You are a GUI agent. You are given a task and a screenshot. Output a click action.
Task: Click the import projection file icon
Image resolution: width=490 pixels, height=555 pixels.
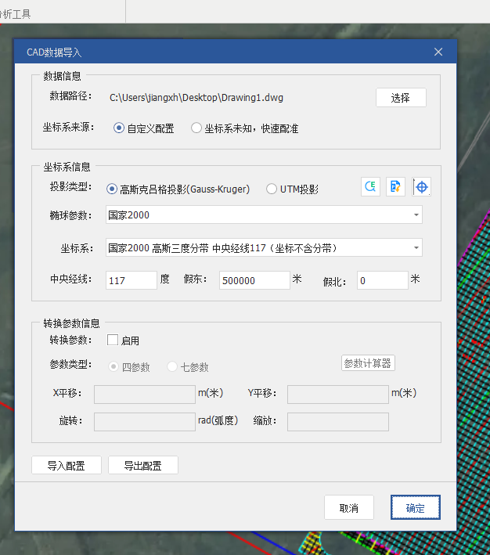click(396, 187)
